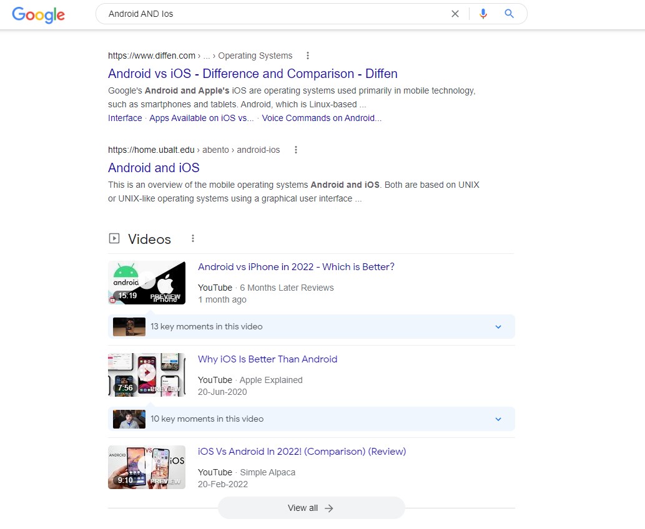Image resolution: width=645 pixels, height=529 pixels.
Task: Open Apps Available on iOS vs sitelink
Action: [x=201, y=118]
